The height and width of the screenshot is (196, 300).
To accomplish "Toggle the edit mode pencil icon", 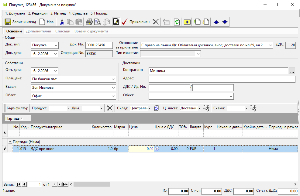I will point(116,22).
